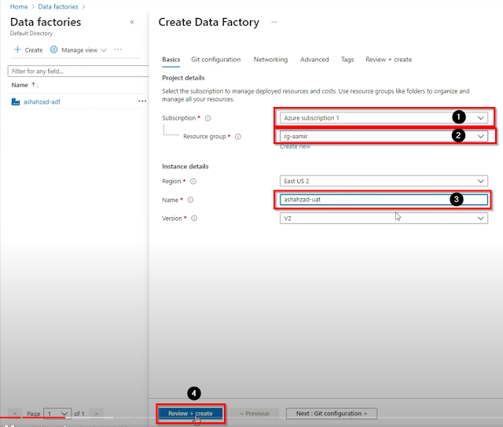Click the Review + create button
The width and height of the screenshot is (503, 427).
point(190,413)
